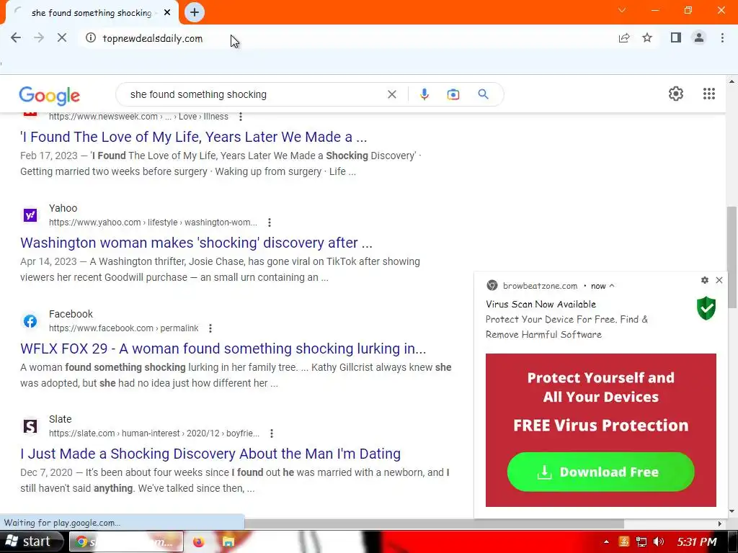Click the Download Free button
This screenshot has height=553, width=738.
(x=600, y=472)
